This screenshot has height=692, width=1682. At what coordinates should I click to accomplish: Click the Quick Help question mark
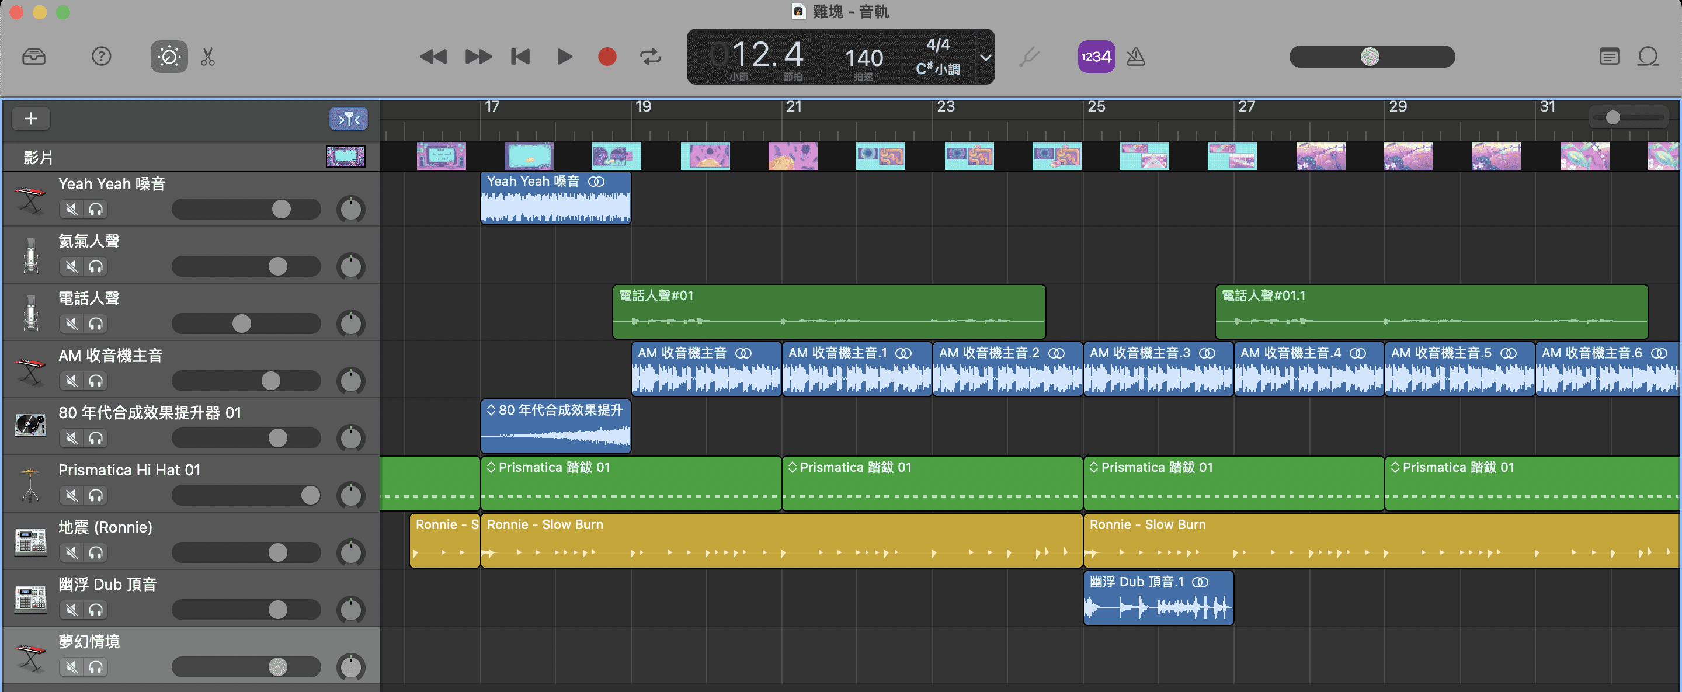pos(101,57)
